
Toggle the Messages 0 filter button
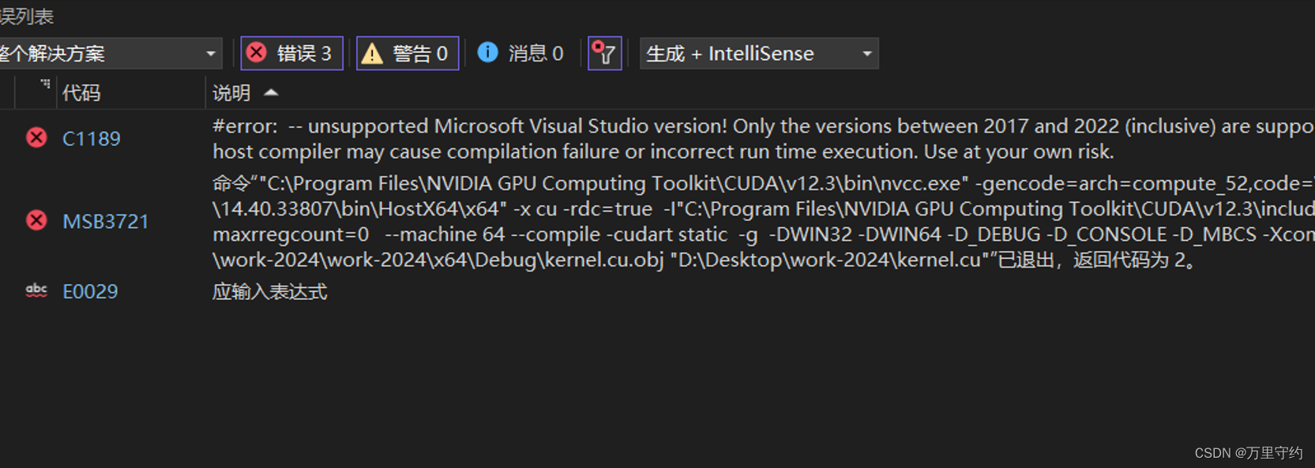pos(521,54)
